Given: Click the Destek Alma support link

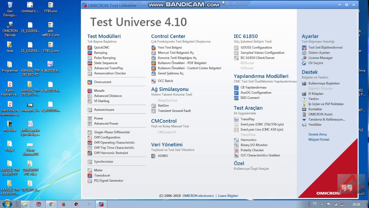Looking at the screenshot, I should (x=317, y=134).
